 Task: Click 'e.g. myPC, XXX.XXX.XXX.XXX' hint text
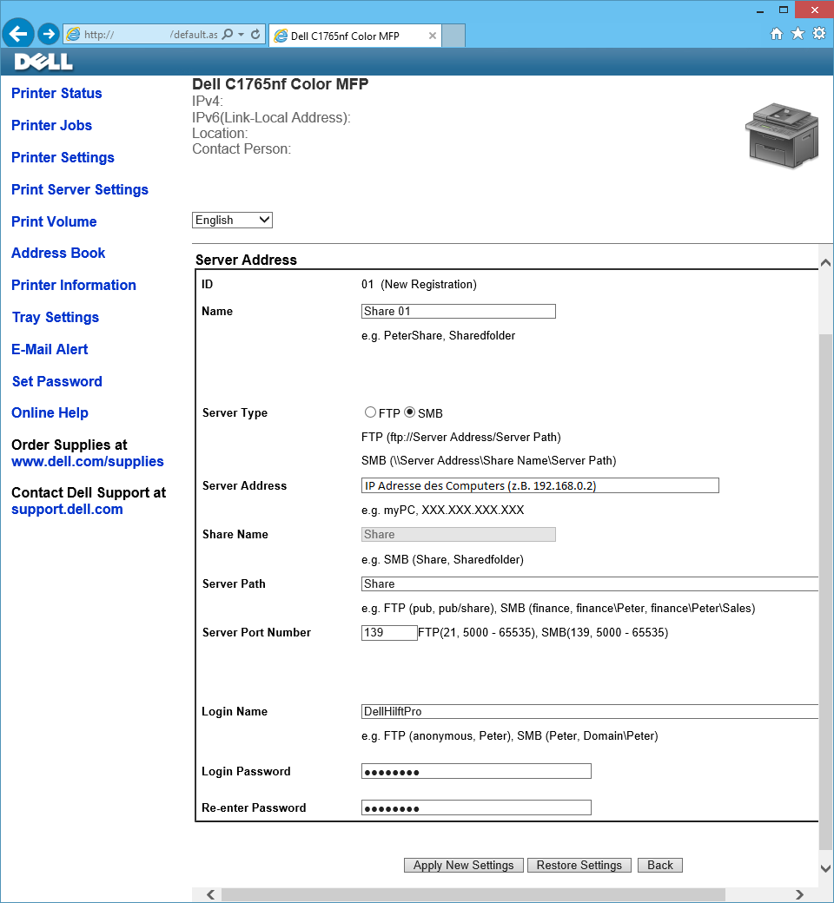tap(443, 511)
